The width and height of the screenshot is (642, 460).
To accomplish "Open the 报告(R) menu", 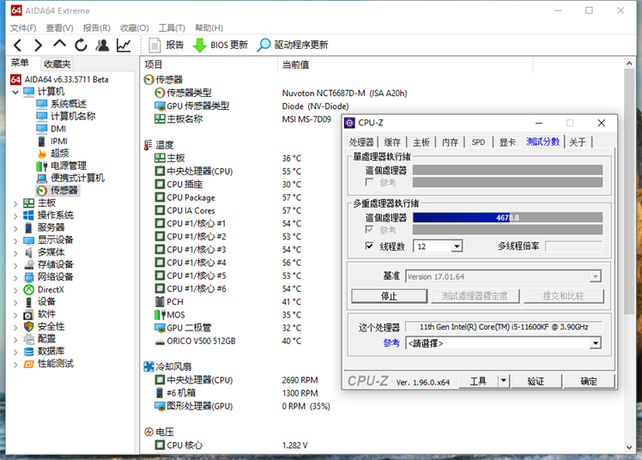I will pos(97,27).
